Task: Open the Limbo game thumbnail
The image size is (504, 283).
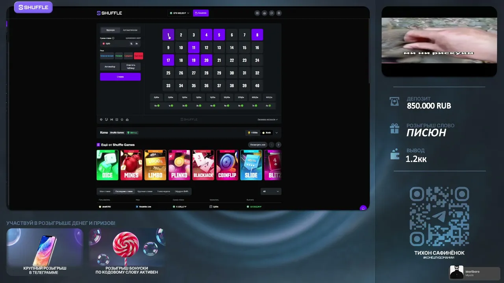Action: [x=155, y=165]
